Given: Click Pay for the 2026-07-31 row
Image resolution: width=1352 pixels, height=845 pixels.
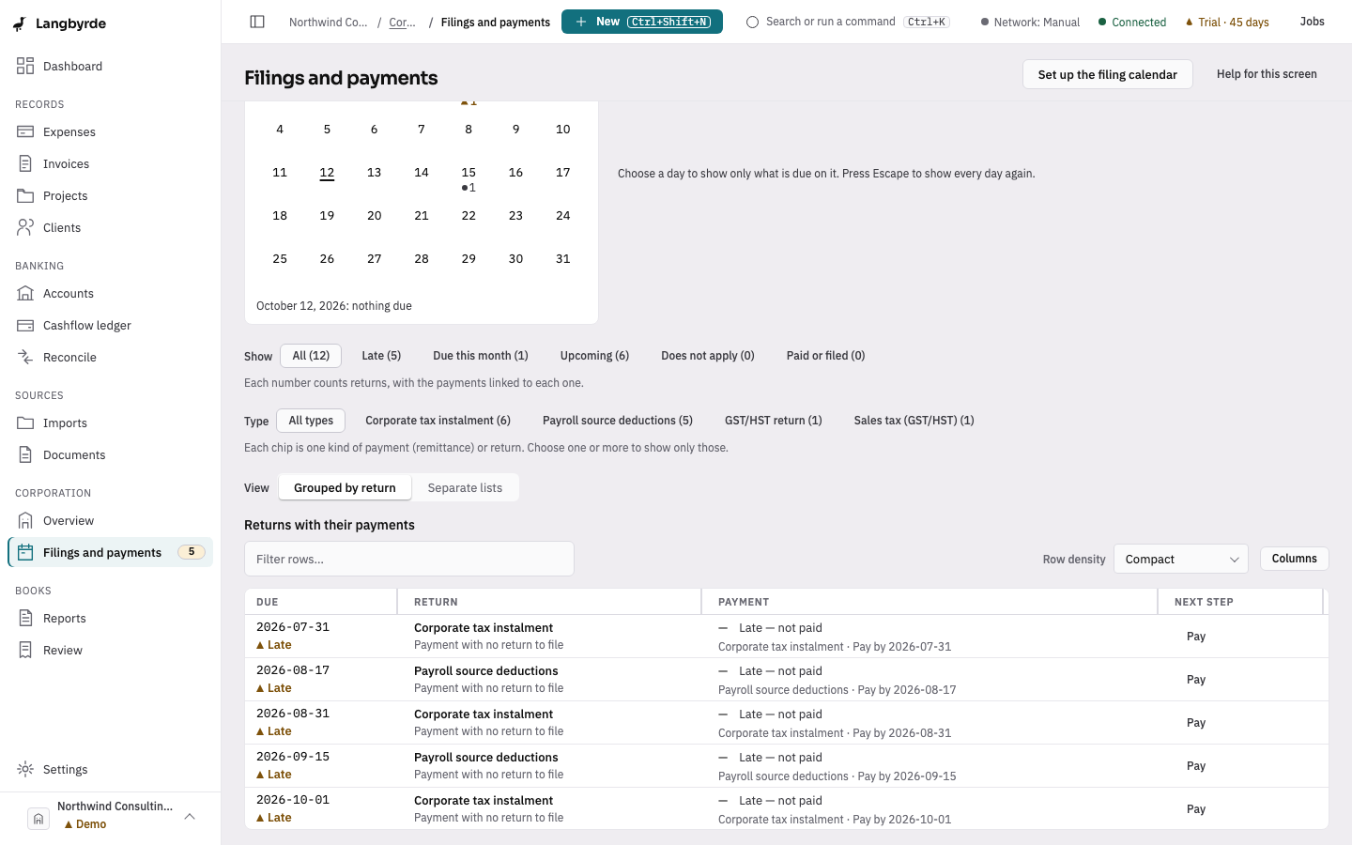Looking at the screenshot, I should coord(1196,637).
